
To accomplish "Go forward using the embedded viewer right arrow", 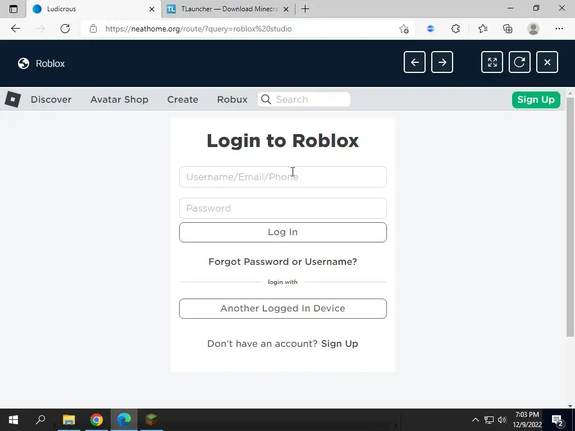I will point(442,62).
